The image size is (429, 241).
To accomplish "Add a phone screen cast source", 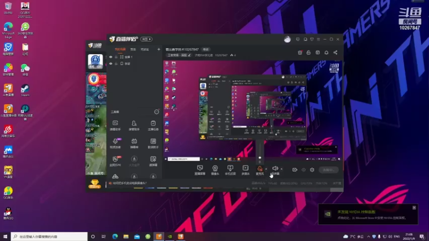I will pos(230,170).
